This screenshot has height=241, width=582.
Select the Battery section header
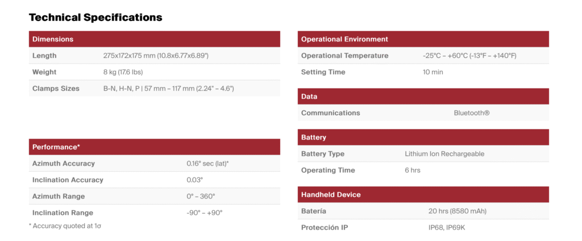(x=314, y=137)
